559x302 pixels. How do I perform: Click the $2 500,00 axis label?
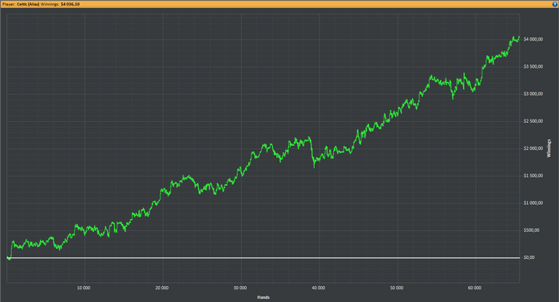click(x=533, y=121)
